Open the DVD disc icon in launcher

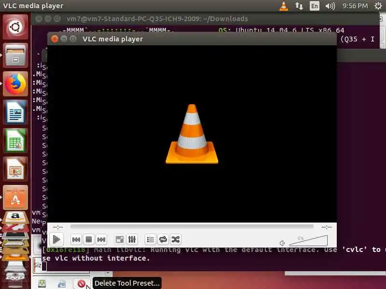(15, 277)
